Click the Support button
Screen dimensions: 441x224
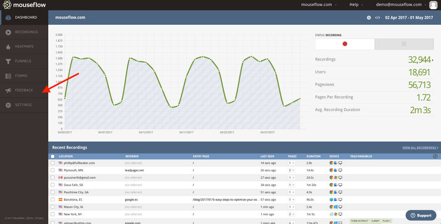point(420,215)
